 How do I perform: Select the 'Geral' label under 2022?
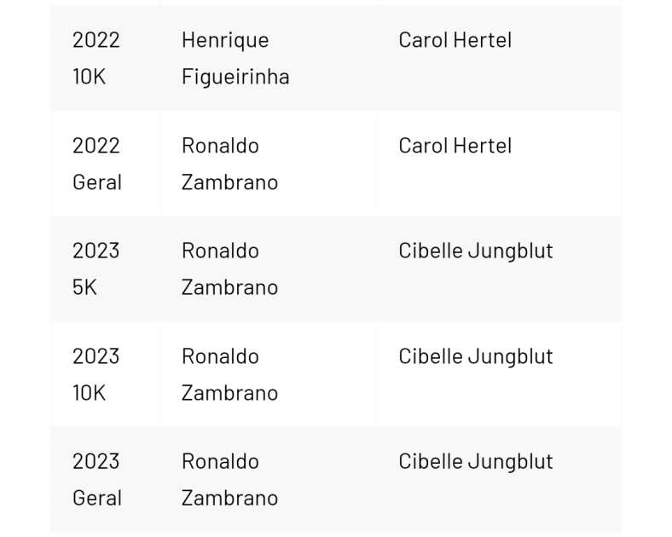click(96, 182)
